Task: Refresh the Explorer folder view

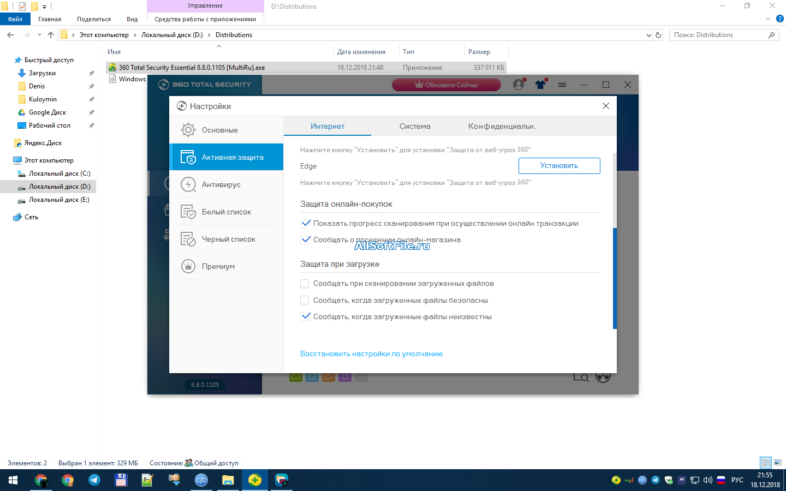Action: pos(658,35)
